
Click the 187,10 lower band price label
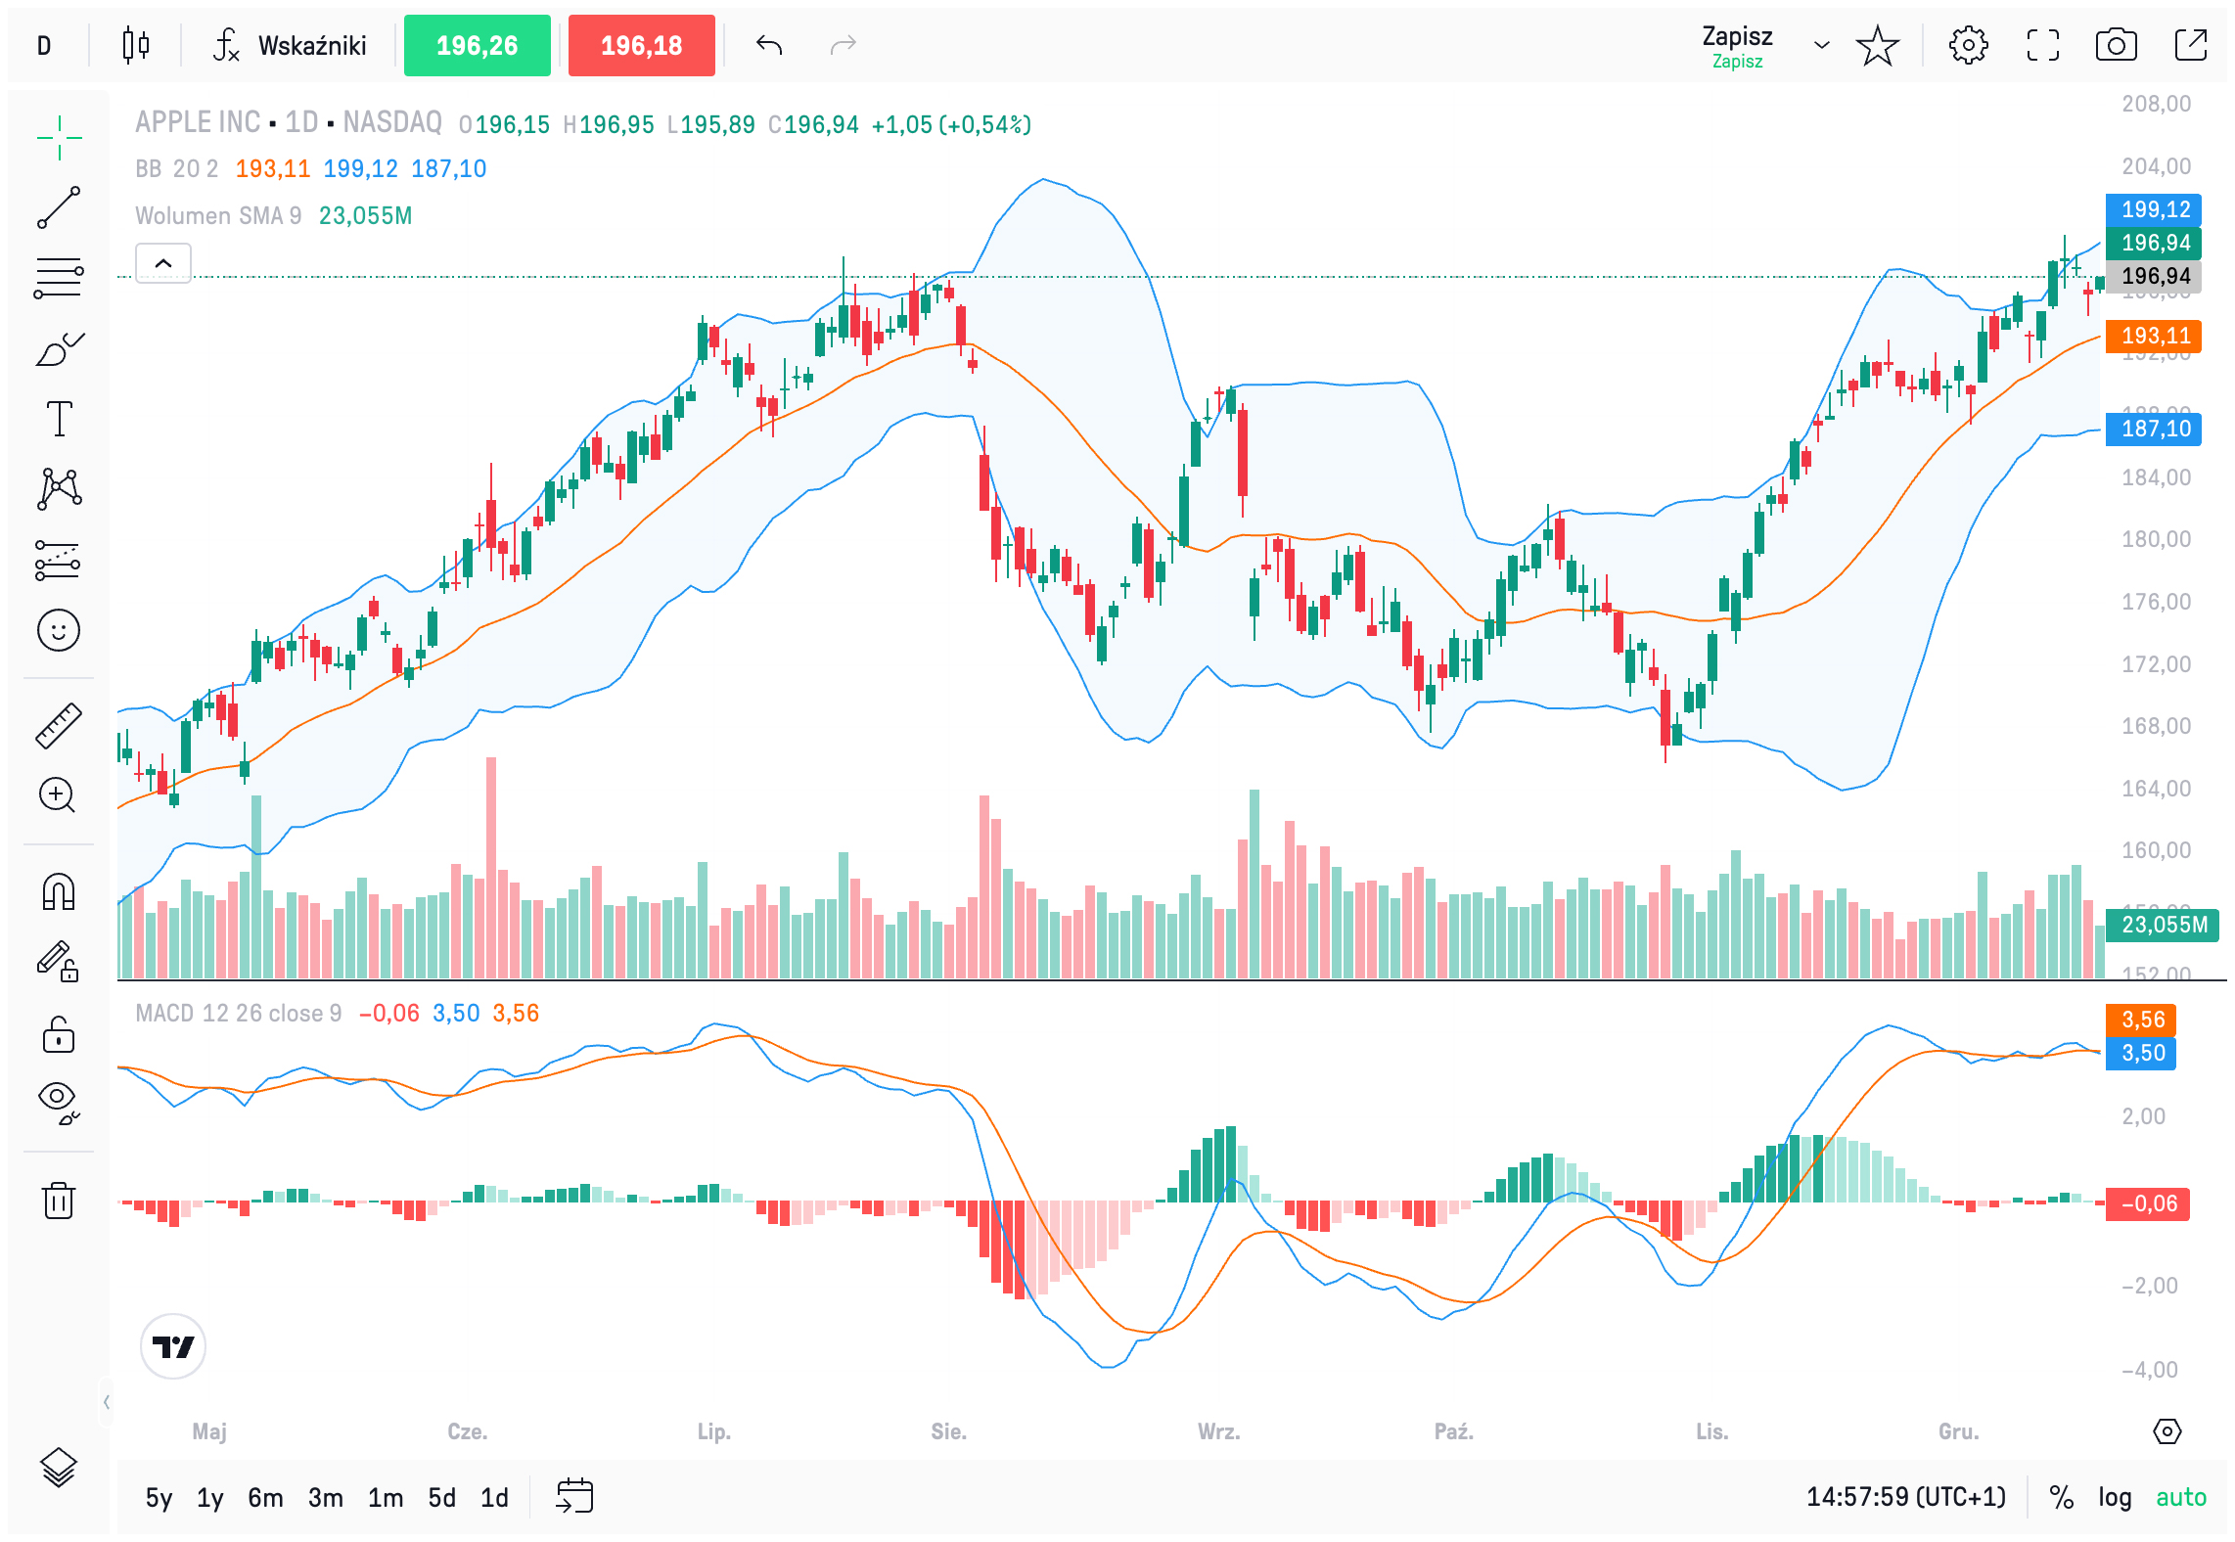(x=2154, y=429)
